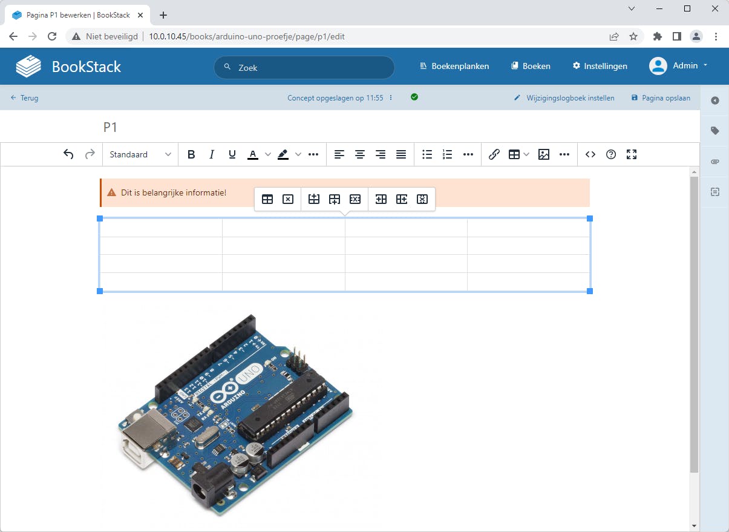729x532 pixels.
Task: Save page with Pagina opslaan
Action: (x=661, y=97)
